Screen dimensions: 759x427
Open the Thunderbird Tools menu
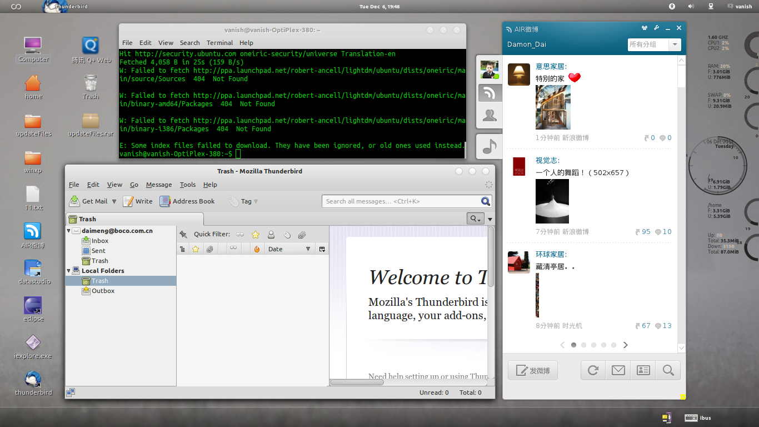tap(188, 185)
